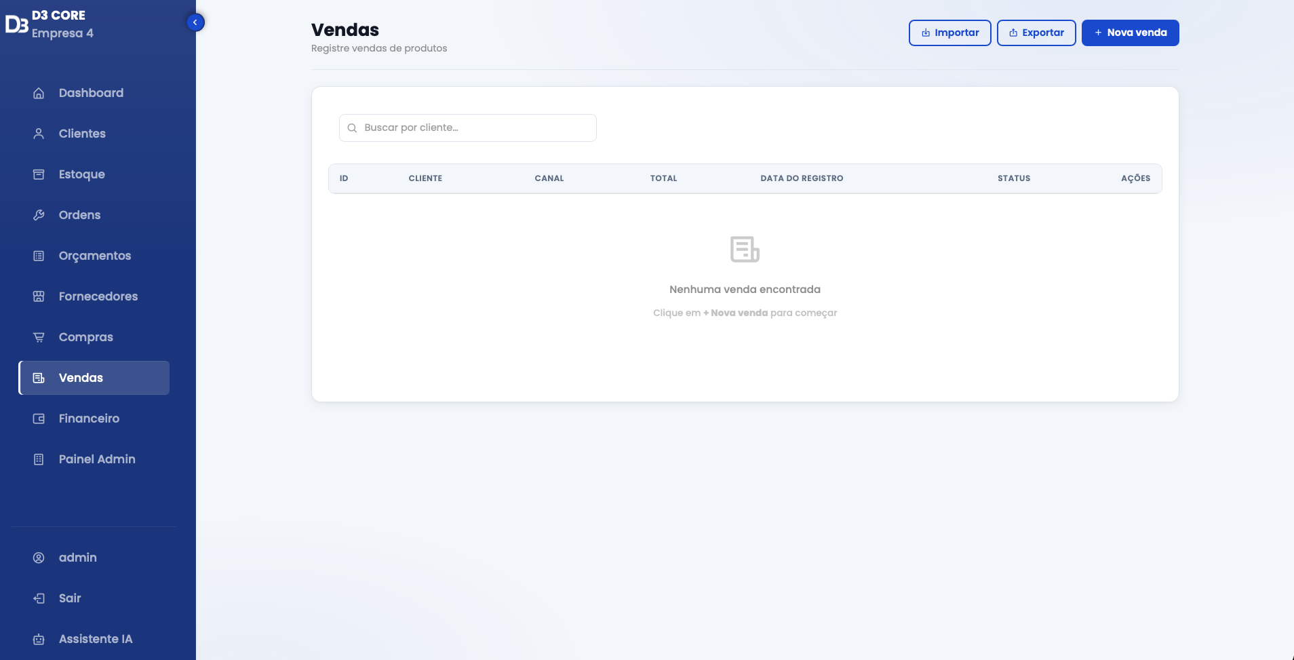
Task: Click 'Registre vendas de produtos' subtitle
Action: pyautogui.click(x=379, y=48)
